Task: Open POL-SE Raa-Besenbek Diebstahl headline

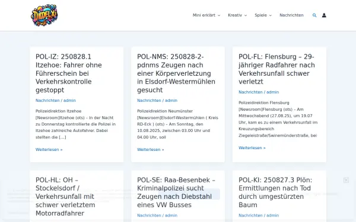Action: click(176, 192)
